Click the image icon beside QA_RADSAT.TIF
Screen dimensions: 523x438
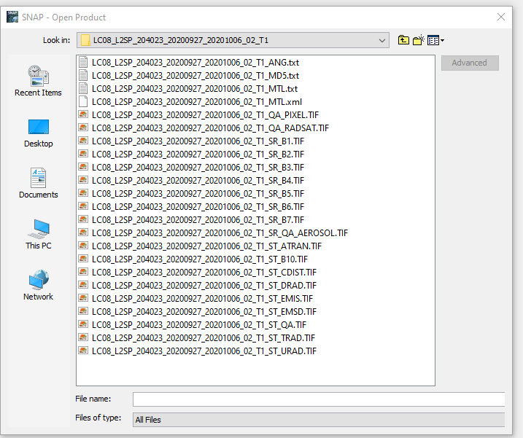(83, 128)
